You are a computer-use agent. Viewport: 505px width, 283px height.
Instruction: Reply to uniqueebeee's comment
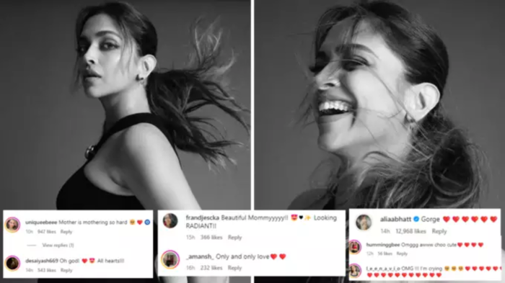(66, 232)
